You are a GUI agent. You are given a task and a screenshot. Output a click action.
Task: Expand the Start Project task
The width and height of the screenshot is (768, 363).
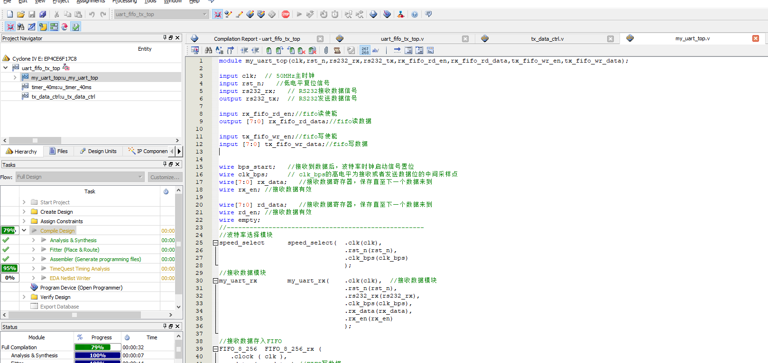24,202
